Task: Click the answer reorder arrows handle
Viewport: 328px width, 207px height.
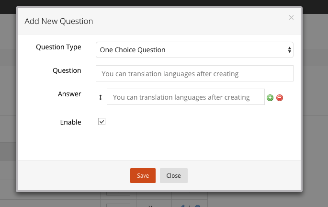Action: click(x=101, y=97)
